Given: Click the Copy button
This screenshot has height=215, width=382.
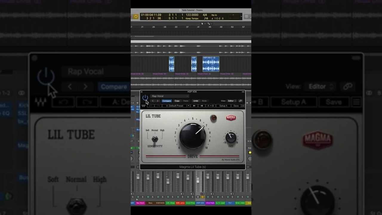Looking at the screenshot, I should 177,101.
